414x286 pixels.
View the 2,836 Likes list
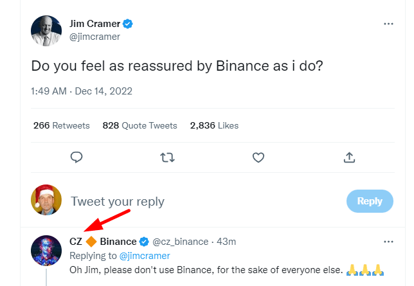tap(214, 125)
